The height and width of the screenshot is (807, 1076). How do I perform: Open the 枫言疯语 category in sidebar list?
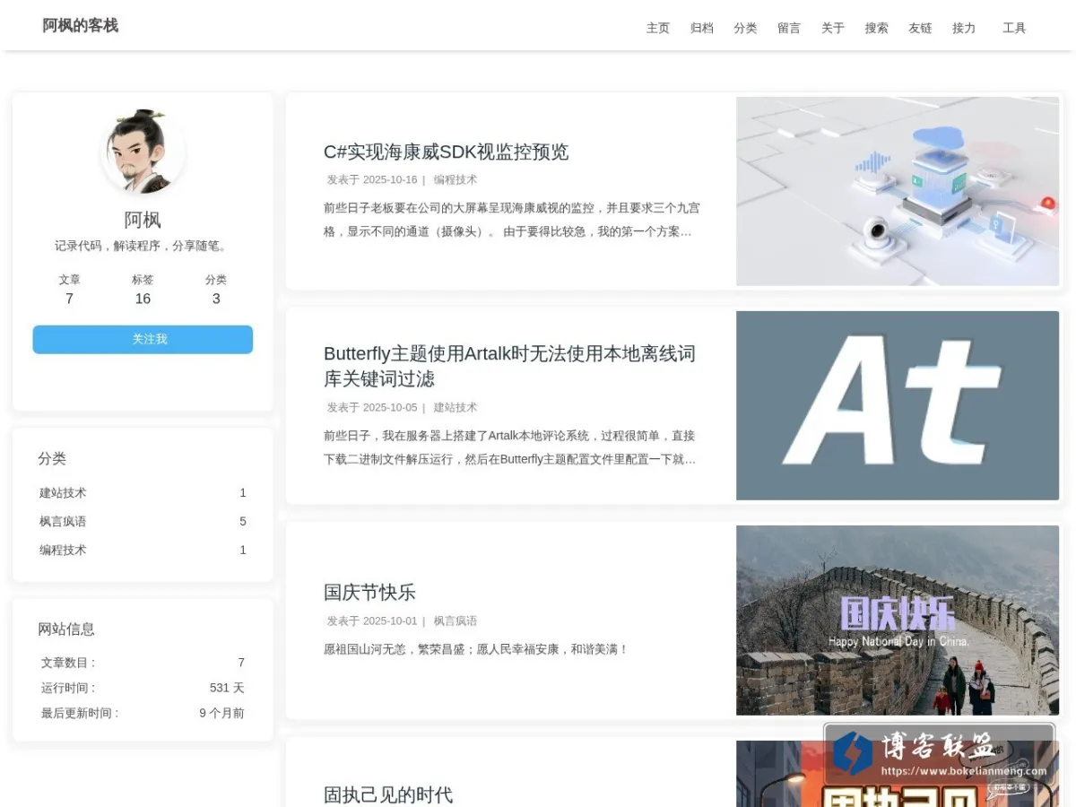pos(143,521)
